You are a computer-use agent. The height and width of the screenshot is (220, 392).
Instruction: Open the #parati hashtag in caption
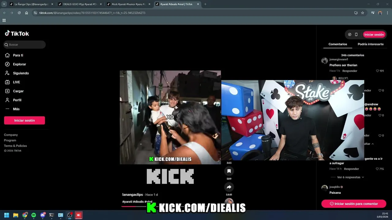click(127, 202)
